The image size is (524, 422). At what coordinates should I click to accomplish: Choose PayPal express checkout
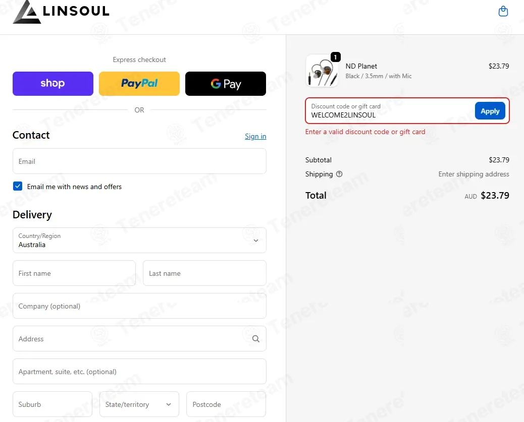(x=139, y=84)
